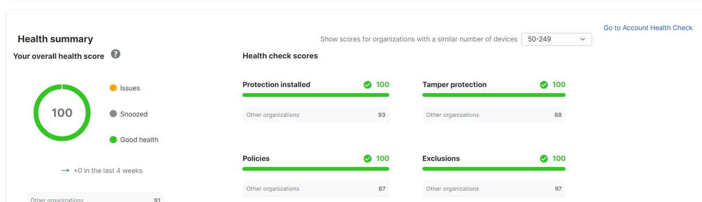The width and height of the screenshot is (702, 202).
Task: Click Other organizations row showing 97
Action: tap(494, 188)
